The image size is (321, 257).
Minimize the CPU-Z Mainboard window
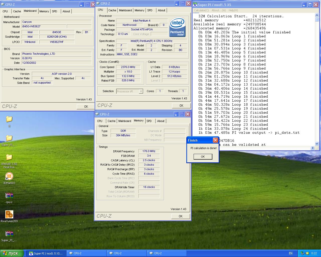(x=82, y=4)
